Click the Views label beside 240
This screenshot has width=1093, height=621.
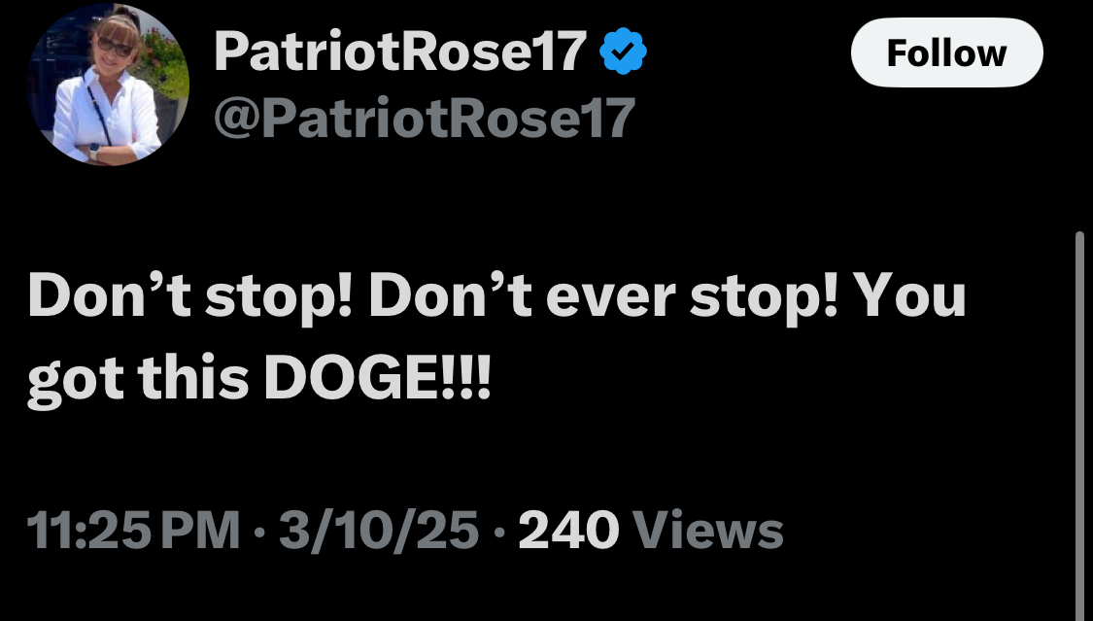[707, 531]
